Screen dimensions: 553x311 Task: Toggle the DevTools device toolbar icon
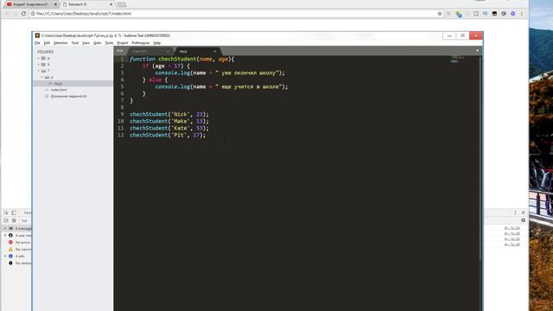tap(14, 213)
